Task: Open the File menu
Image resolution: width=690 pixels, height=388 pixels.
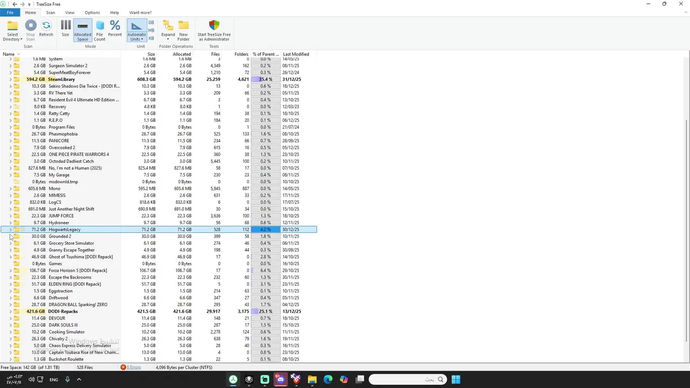Action: click(x=10, y=12)
